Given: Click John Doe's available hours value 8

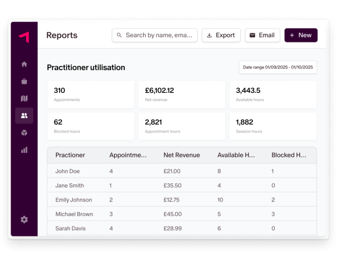Looking at the screenshot, I should click(x=219, y=171).
